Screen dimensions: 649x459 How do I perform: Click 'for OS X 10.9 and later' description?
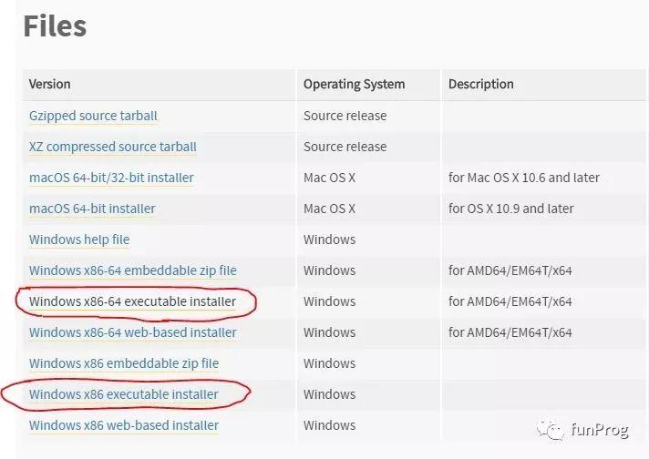[511, 209]
